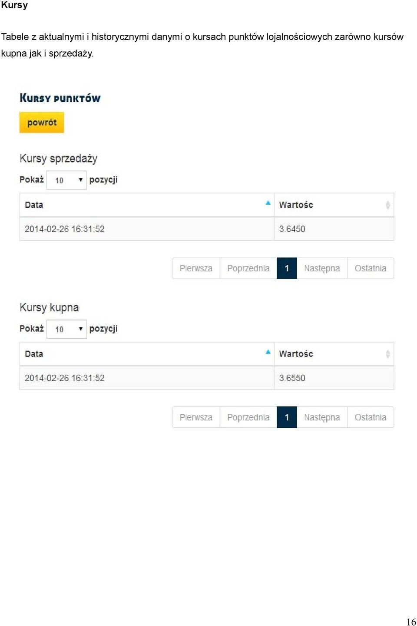The height and width of the screenshot is (626, 417).
Task: Click Poprzednia in Kursy sprzedaży pagination
Action: pyautogui.click(x=248, y=268)
